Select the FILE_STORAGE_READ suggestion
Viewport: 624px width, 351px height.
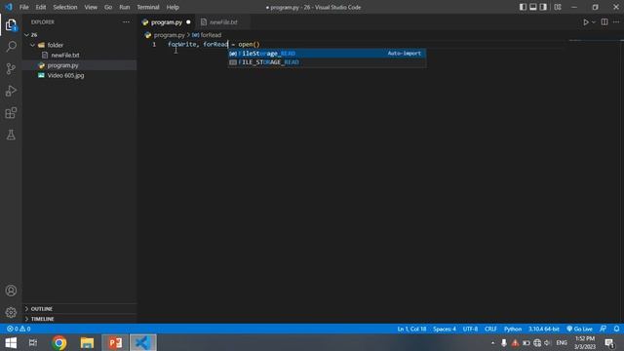click(x=327, y=62)
